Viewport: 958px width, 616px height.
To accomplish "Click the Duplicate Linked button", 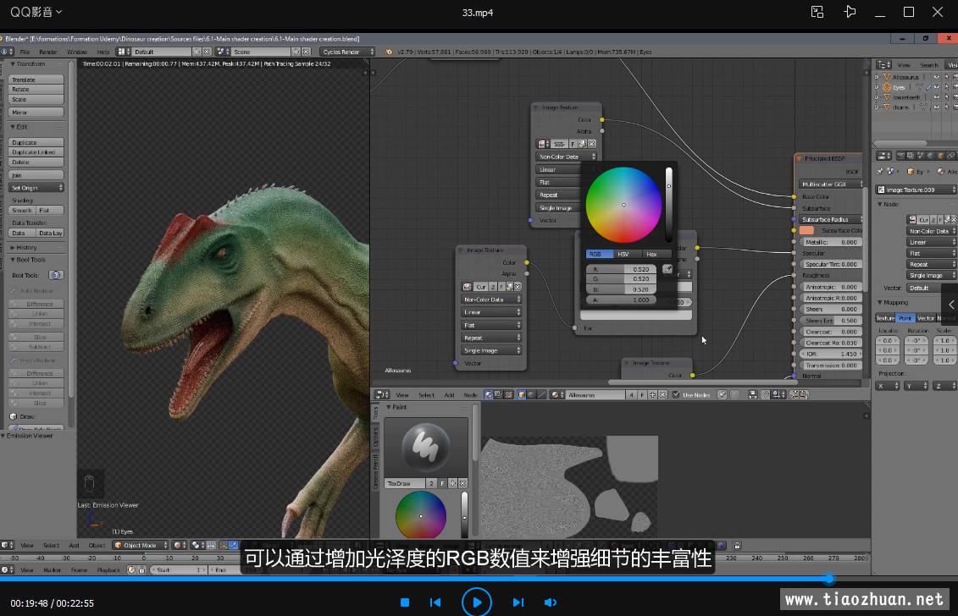I will (36, 152).
